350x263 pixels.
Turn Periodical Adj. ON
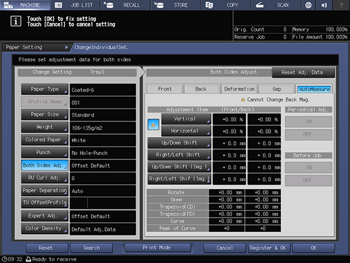[309, 121]
